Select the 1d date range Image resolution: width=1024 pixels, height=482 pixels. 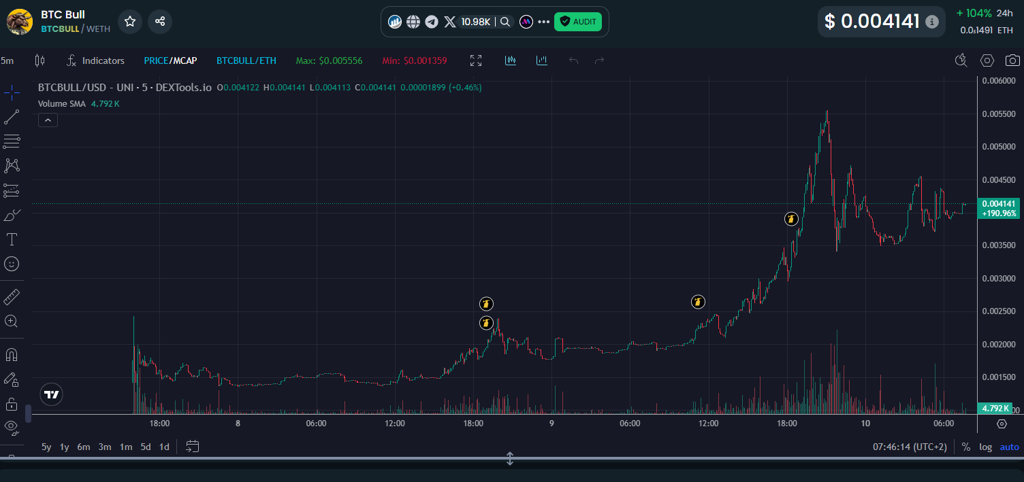(164, 447)
